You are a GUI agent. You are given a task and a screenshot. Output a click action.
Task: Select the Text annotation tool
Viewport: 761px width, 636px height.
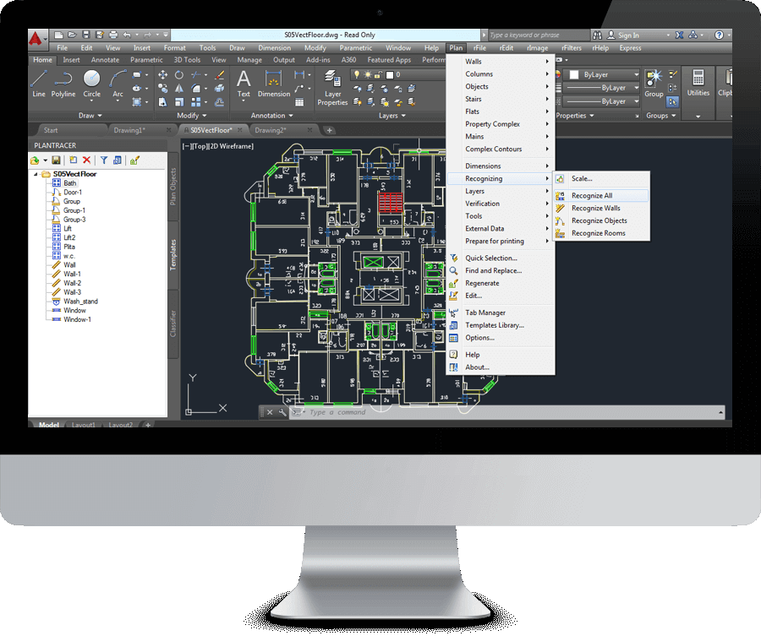pos(244,83)
